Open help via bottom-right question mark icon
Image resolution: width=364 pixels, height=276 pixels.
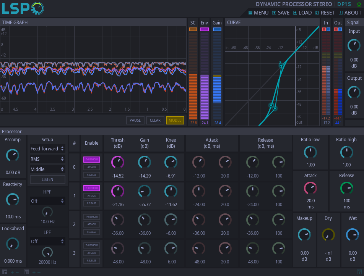(x=359, y=272)
